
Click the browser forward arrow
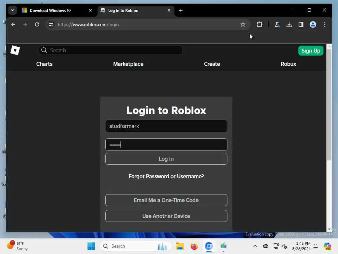click(25, 24)
